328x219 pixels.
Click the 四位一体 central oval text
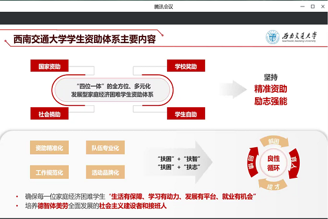pos(112,90)
